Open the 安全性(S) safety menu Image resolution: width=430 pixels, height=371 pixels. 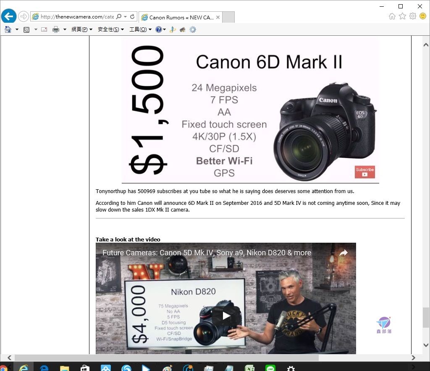pos(111,29)
